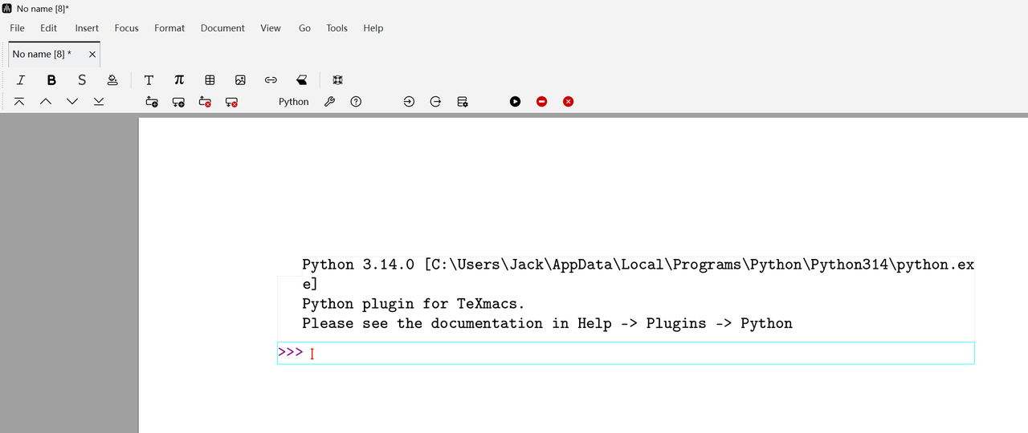This screenshot has height=433, width=1028.
Task: Click the hyperlink chain icon
Action: point(271,80)
